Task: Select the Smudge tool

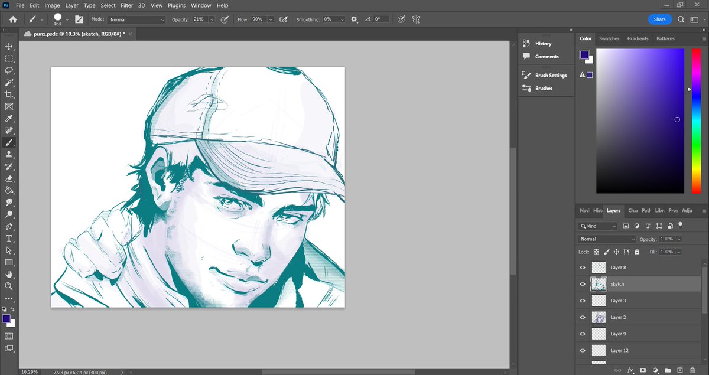Action: coord(9,203)
